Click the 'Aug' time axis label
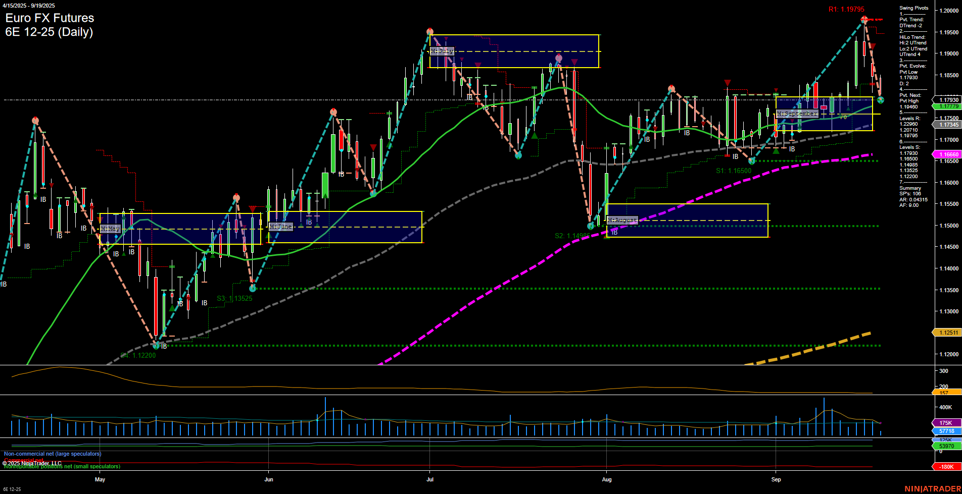Screen dimensions: 962x494 607,480
